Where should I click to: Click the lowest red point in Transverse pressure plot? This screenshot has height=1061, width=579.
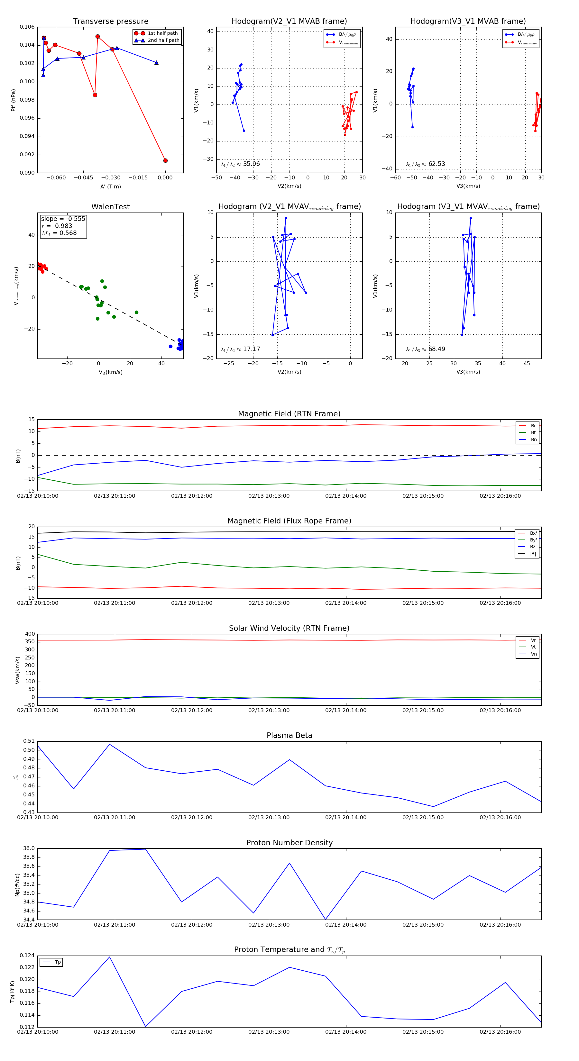165,161
